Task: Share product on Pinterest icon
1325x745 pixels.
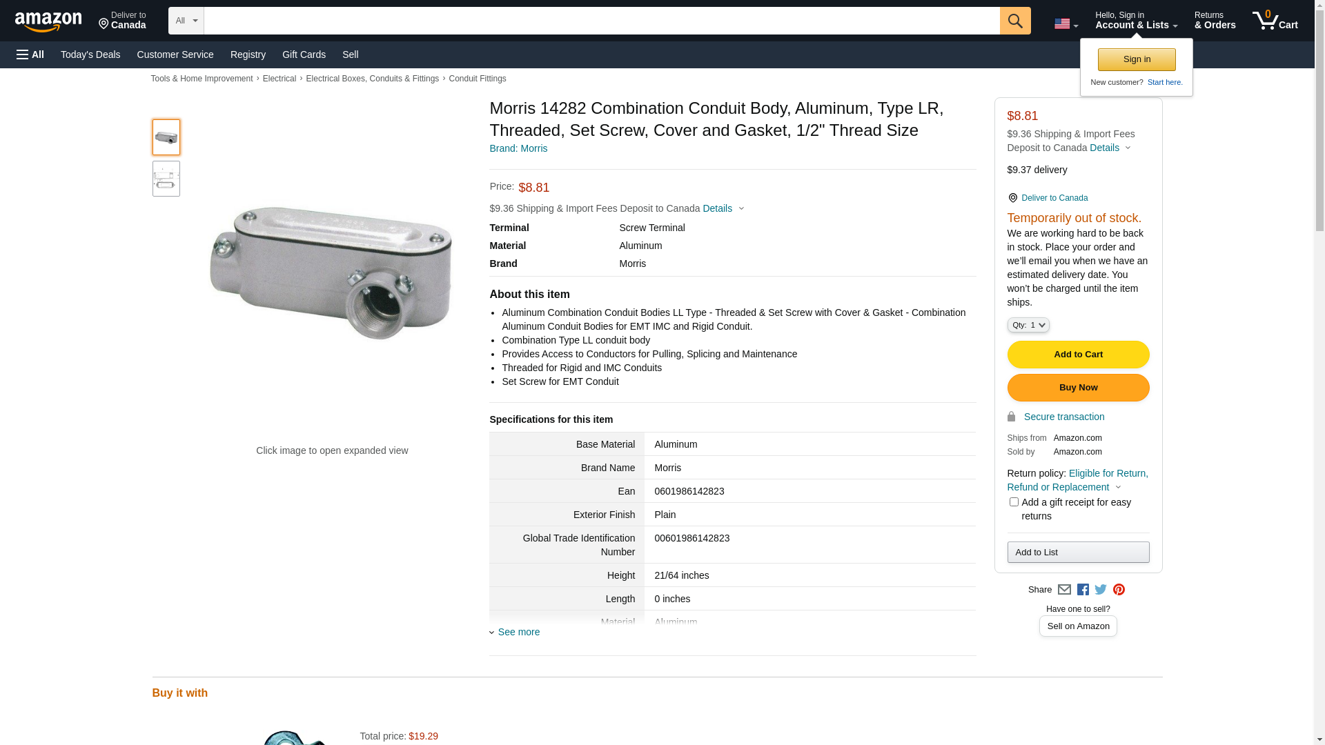Action: (x=1119, y=590)
